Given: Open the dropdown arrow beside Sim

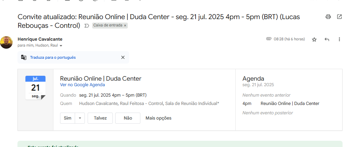Looking at the screenshot, I should 80,118.
